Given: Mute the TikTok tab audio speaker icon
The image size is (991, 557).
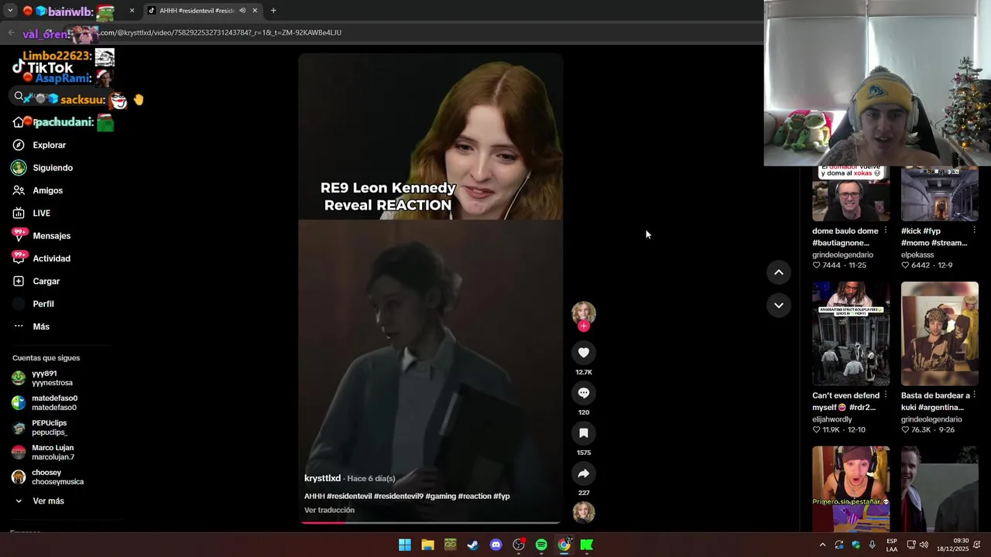Looking at the screenshot, I should point(242,11).
